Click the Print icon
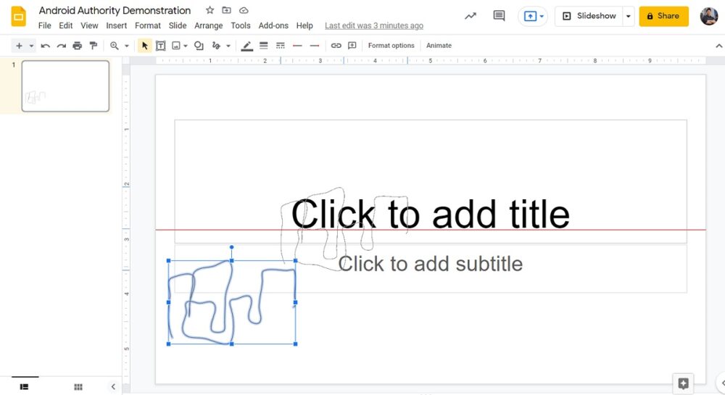 [x=77, y=46]
